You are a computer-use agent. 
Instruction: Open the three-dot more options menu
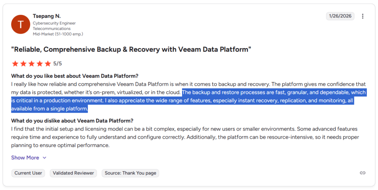click(x=363, y=16)
